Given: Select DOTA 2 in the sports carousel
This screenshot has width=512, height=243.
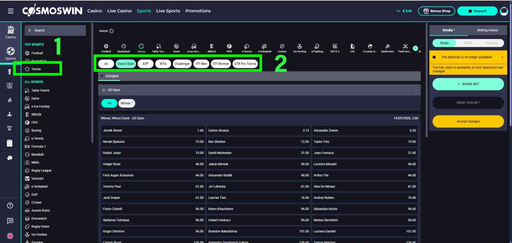Looking at the screenshot, I should pyautogui.click(x=335, y=48).
